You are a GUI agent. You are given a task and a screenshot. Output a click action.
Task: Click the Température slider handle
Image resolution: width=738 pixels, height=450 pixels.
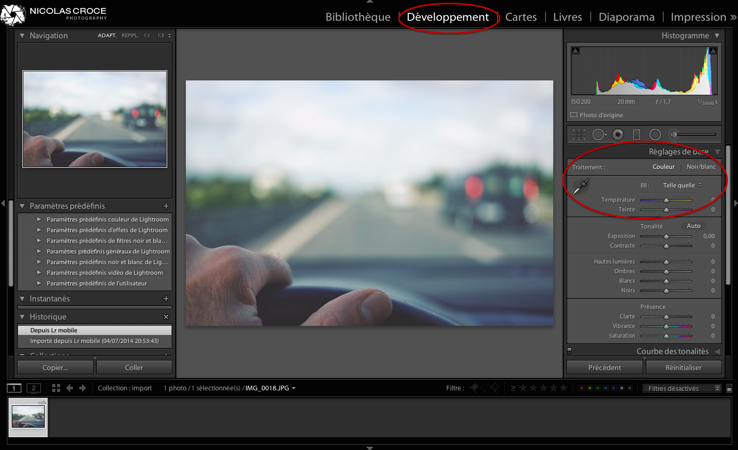(x=666, y=200)
